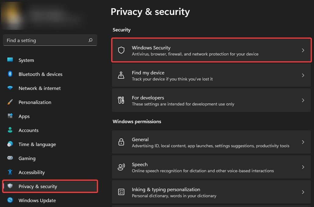This screenshot has height=207, width=314.
Task: Click 'Personal dictionary, words' description text
Action: click(174, 196)
